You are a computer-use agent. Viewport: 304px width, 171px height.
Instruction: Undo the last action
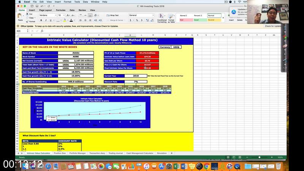(42, 6)
